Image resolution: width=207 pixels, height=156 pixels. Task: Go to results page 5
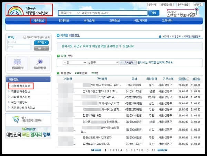coord(127,150)
